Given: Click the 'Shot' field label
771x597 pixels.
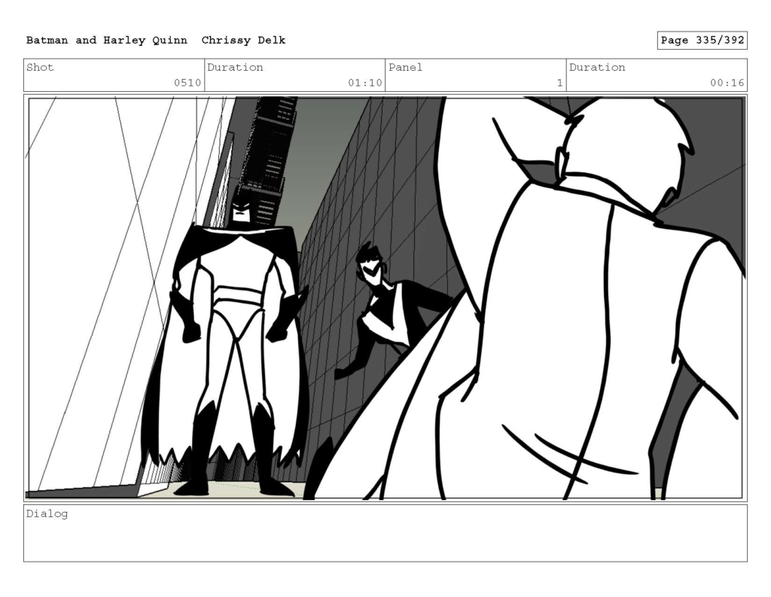Looking at the screenshot, I should point(40,67).
